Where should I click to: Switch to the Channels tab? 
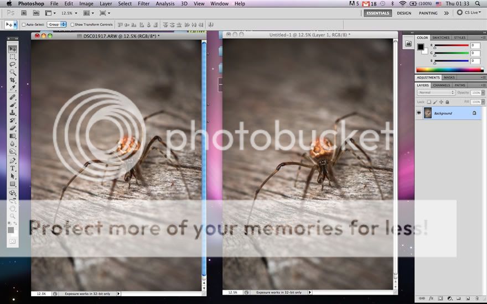click(x=442, y=85)
